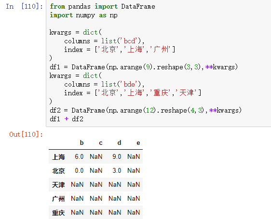The image size is (271, 219).
Task: Click the 'import numpy as np' line
Action: [x=83, y=15]
